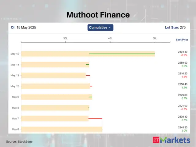
Task: Click the Source: StockEdge text
Action: pos(19,141)
